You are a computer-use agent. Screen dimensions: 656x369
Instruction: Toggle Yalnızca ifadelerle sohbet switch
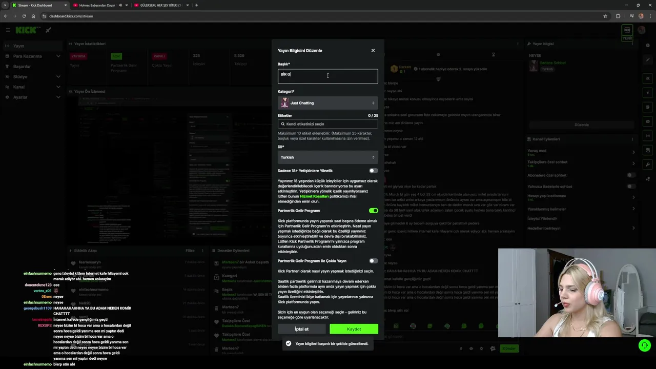coord(631,187)
